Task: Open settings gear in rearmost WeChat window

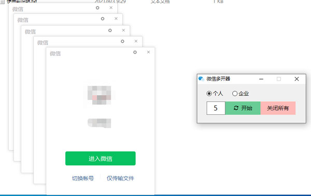Action: click(97, 8)
